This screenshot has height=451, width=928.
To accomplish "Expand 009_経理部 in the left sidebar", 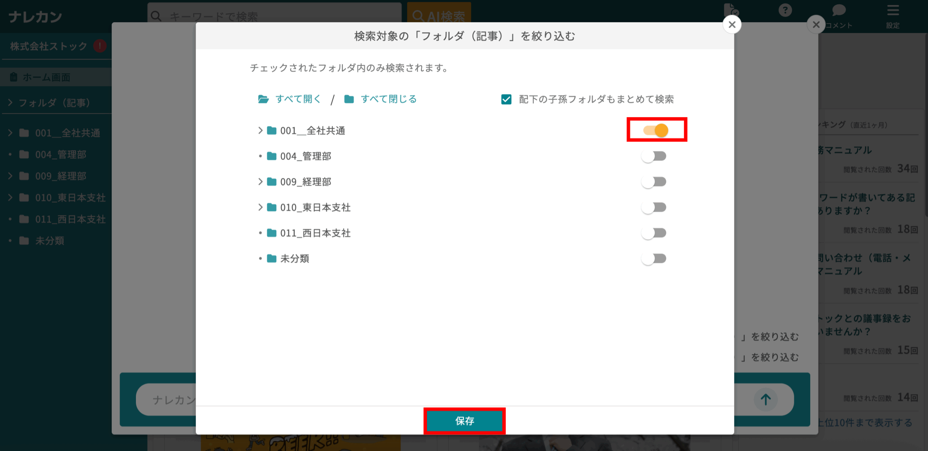I will [10, 176].
